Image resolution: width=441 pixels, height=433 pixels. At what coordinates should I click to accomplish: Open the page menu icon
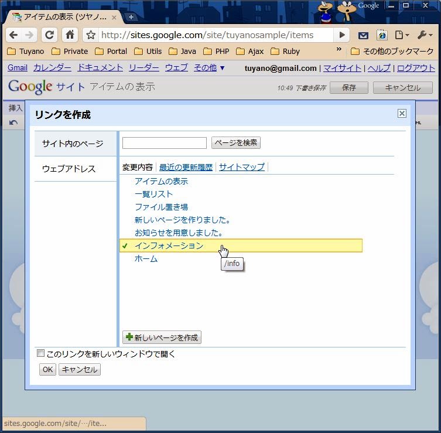click(402, 35)
